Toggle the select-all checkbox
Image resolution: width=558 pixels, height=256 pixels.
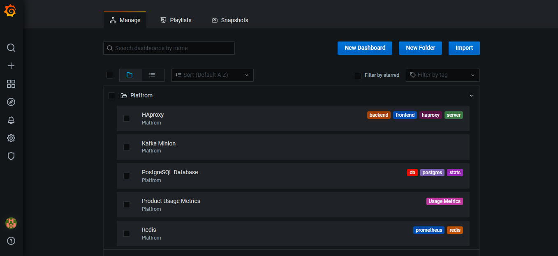coord(110,75)
